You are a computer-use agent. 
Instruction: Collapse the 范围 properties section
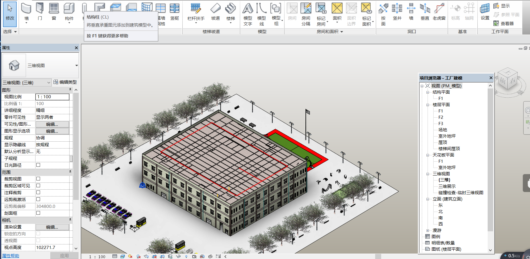coord(70,172)
